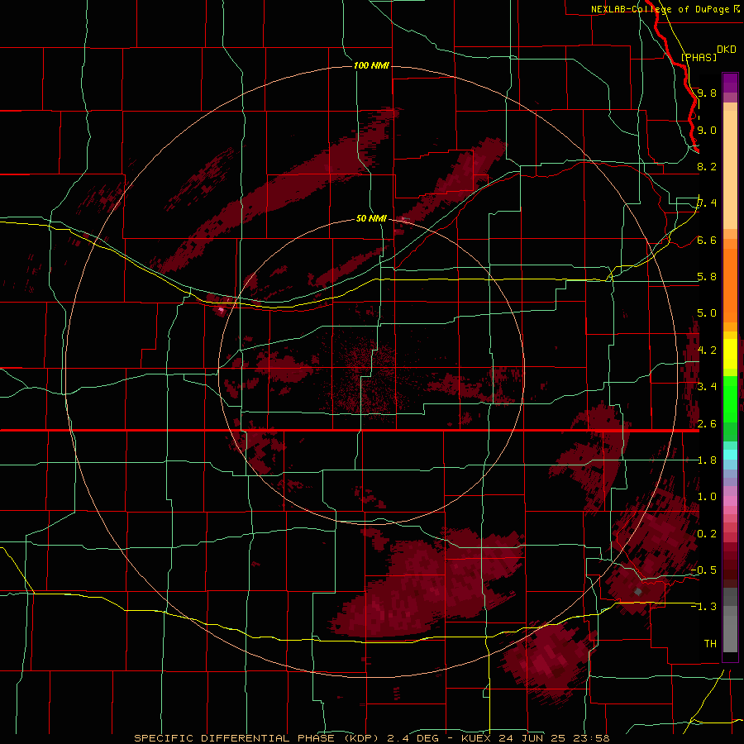Click the 4.2 legend value
This screenshot has height=744, width=744.
pyautogui.click(x=707, y=351)
